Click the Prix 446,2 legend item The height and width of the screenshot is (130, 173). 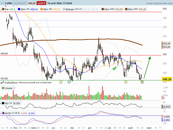tap(9, 9)
